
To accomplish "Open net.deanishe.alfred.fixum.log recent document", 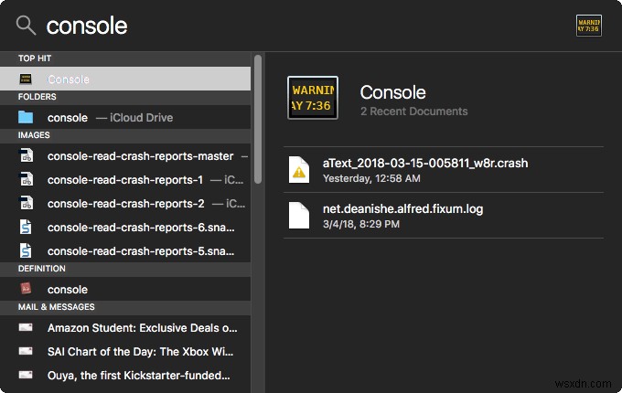I will (402, 215).
